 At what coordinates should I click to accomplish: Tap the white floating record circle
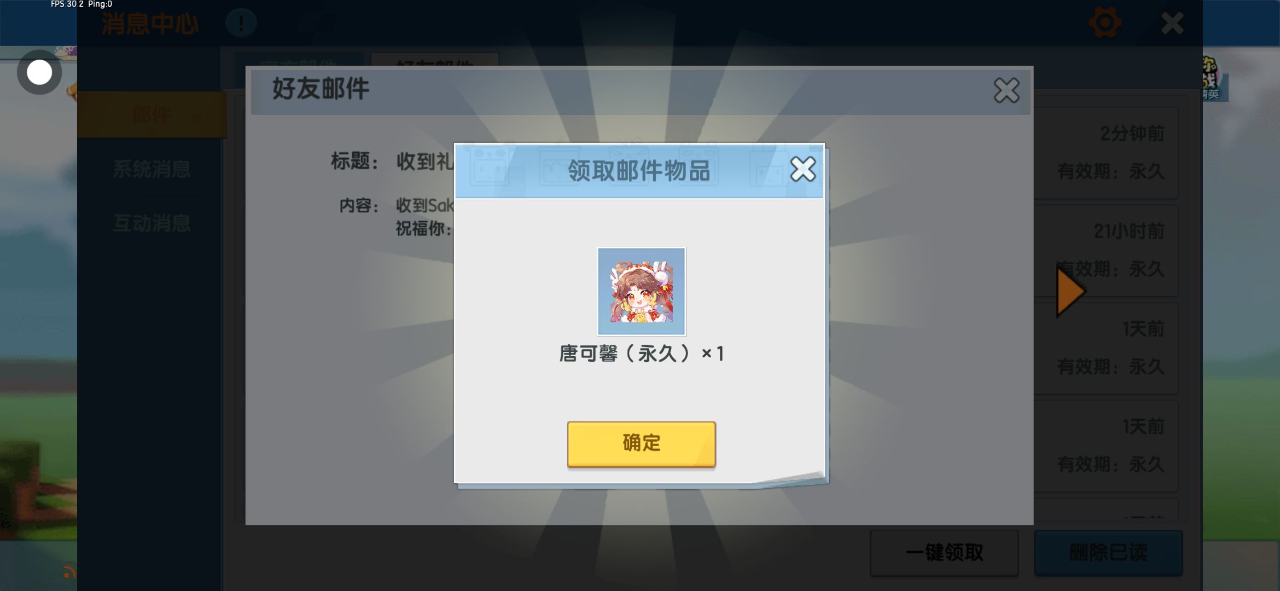39,72
